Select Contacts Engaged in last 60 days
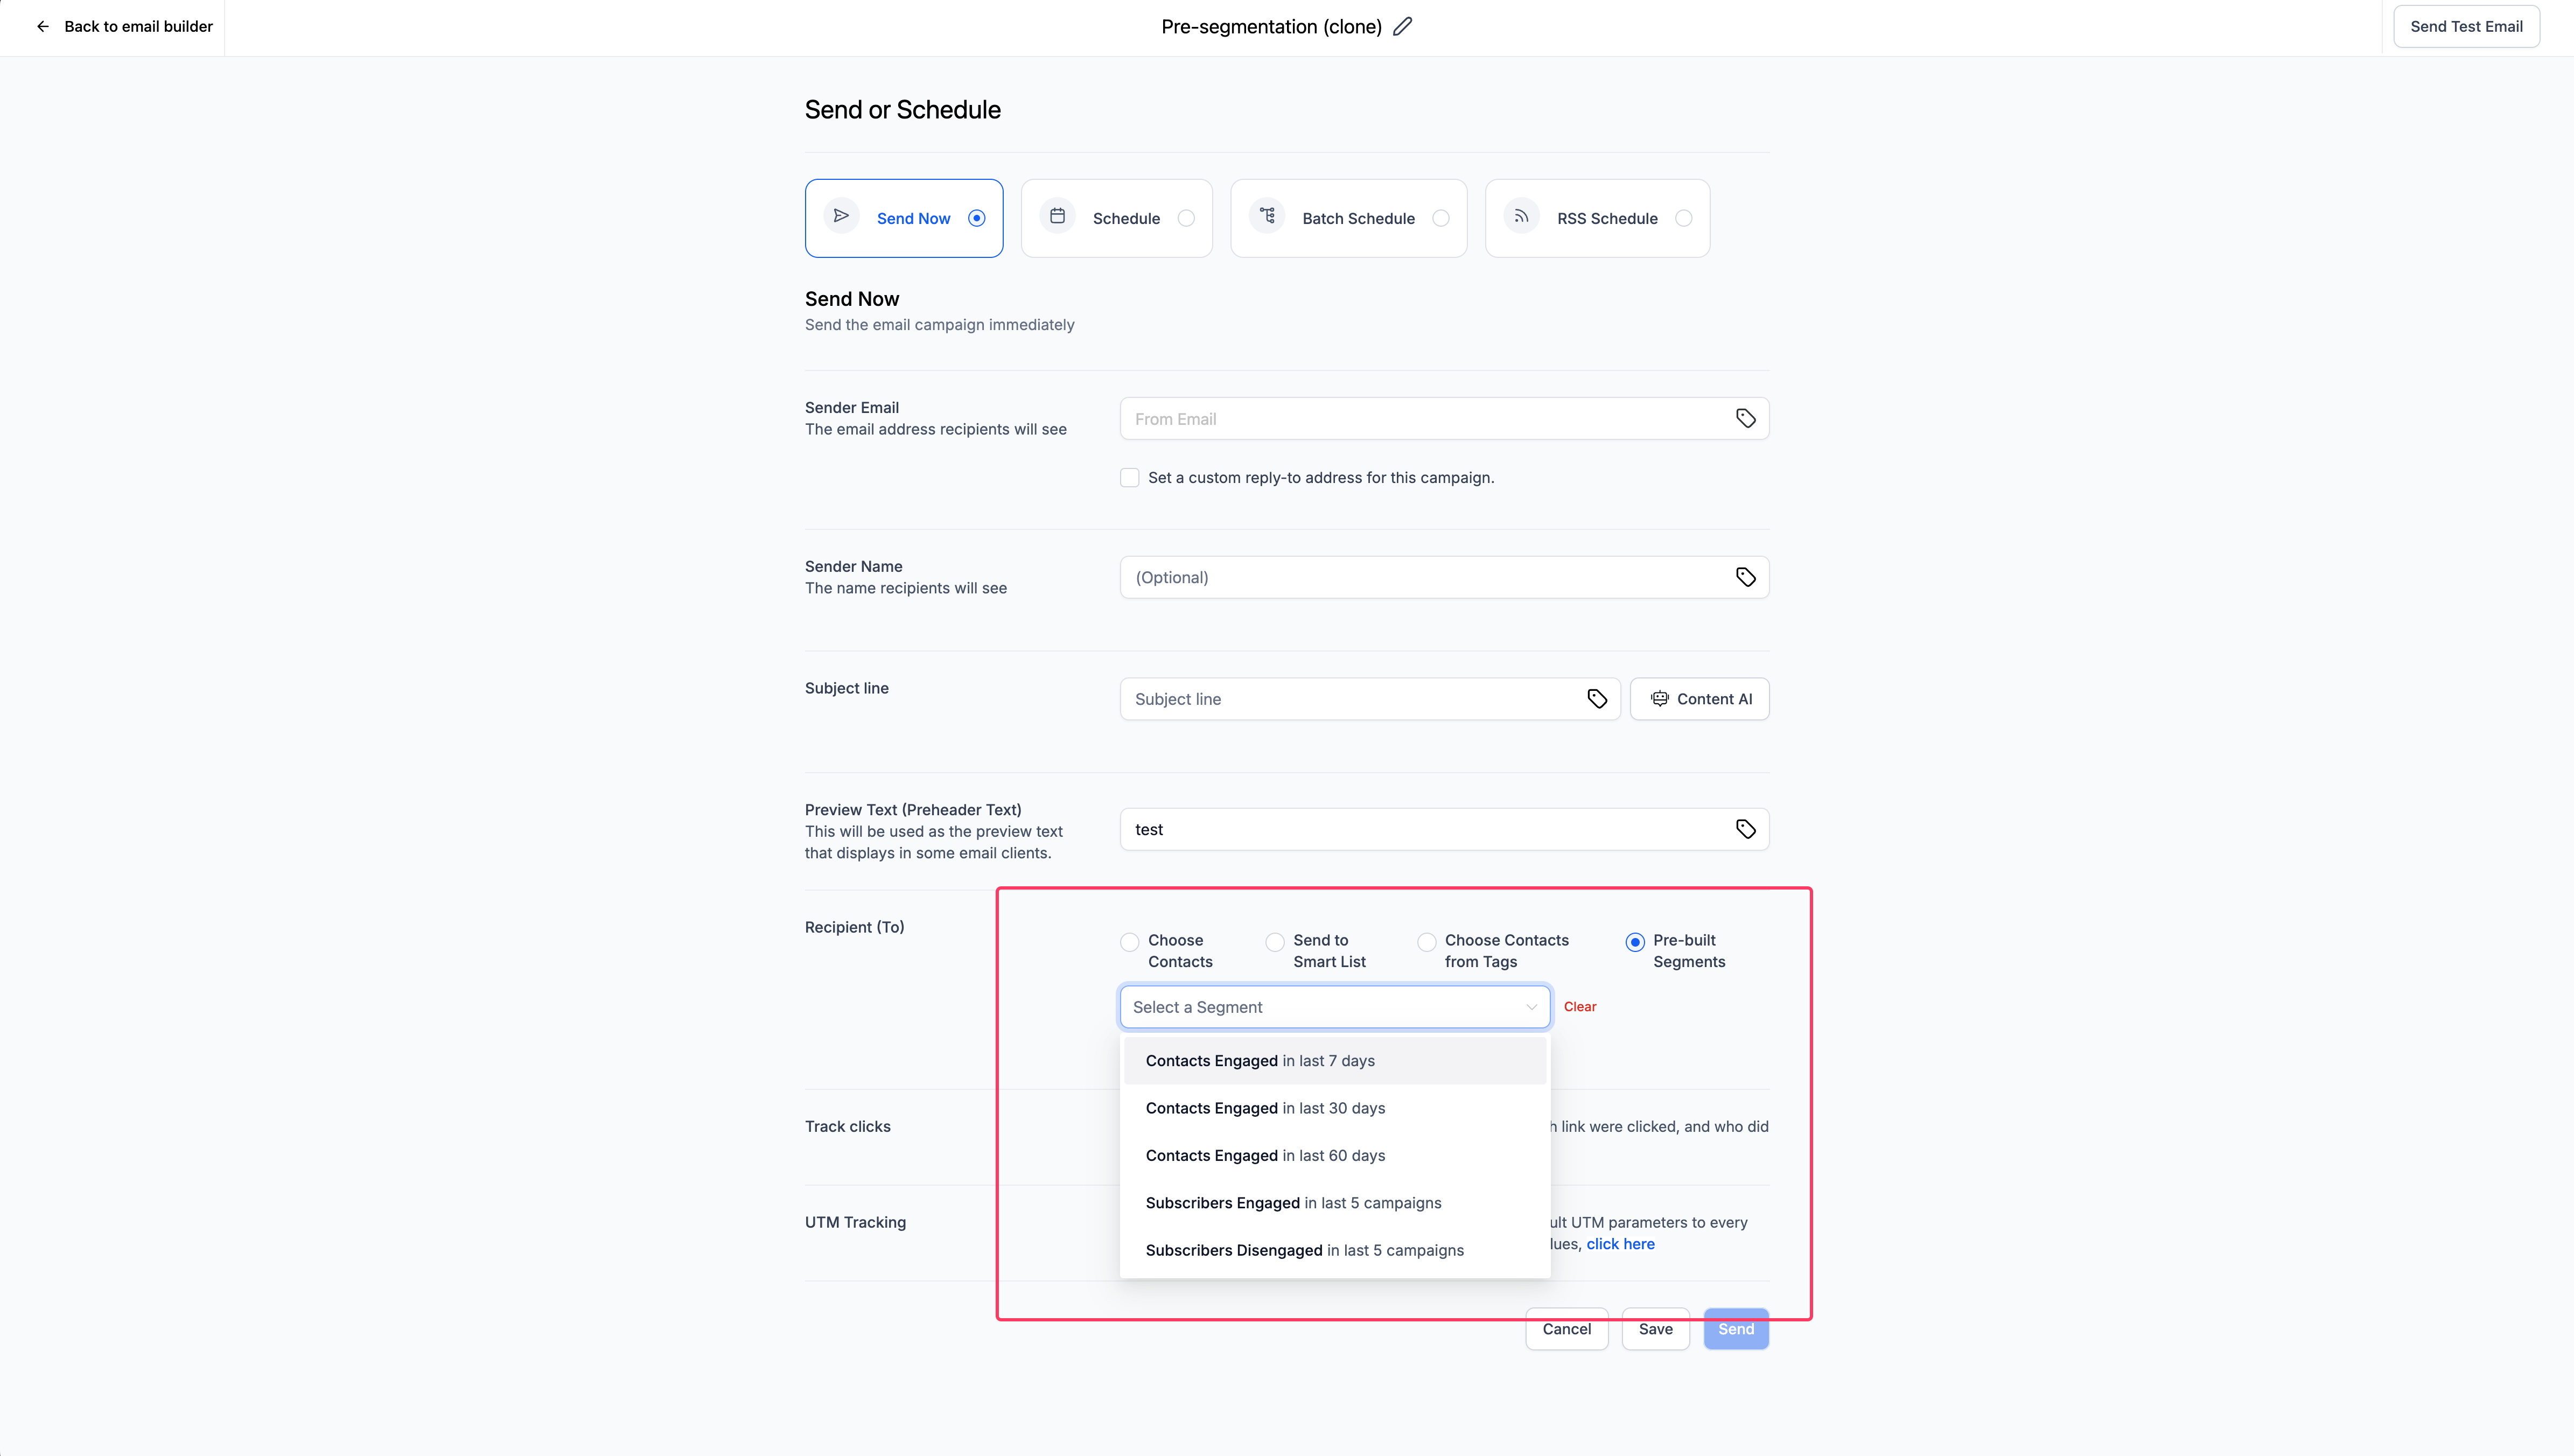The image size is (2574, 1456). [1265, 1155]
